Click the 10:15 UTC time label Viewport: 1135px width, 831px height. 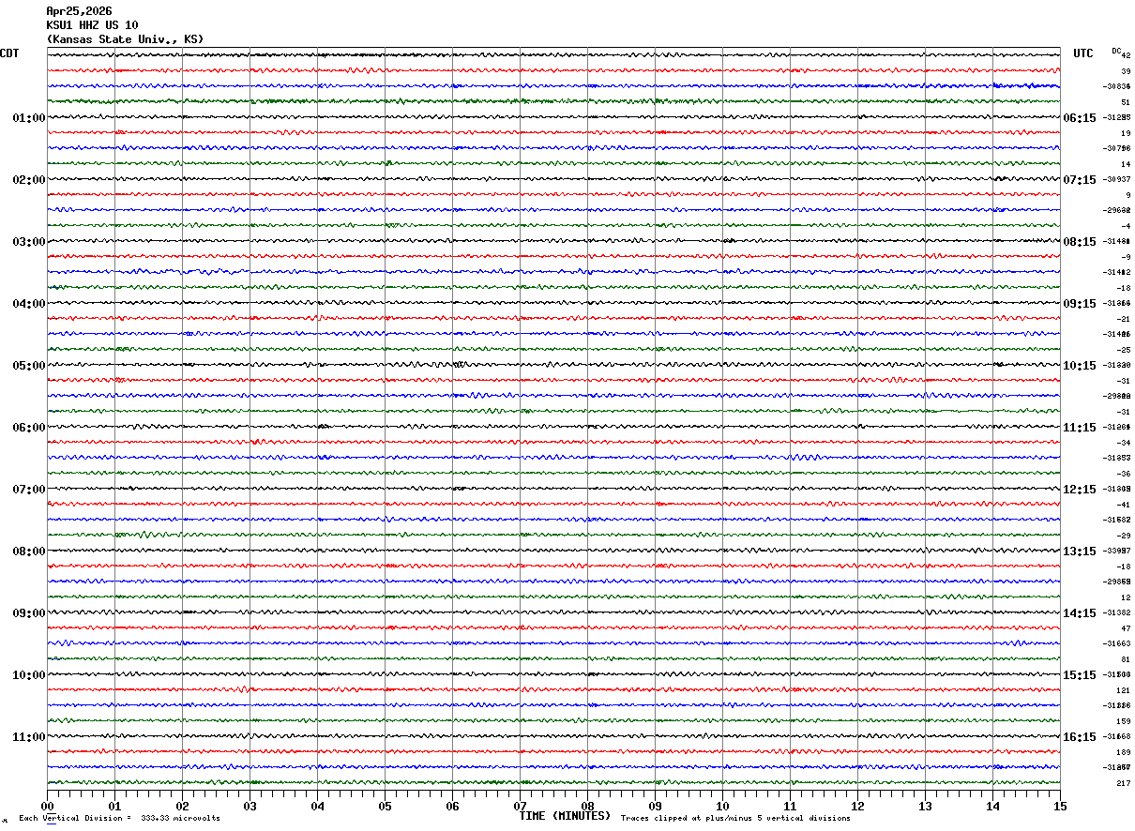1079,366
